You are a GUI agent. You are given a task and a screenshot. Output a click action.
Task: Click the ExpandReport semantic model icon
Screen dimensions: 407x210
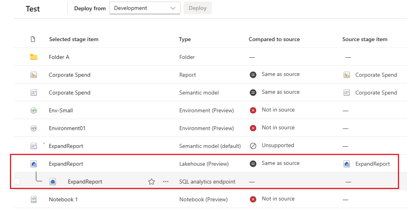coord(34,146)
